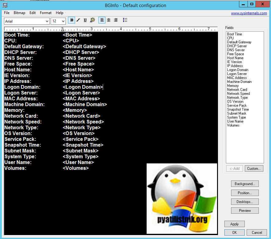The image size is (271, 239).
Task: Open the Background... settings
Action: 245,184
